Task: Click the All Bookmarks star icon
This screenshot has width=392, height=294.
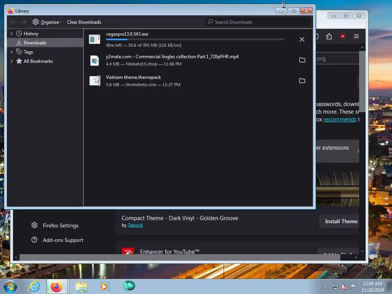Action: click(x=19, y=61)
